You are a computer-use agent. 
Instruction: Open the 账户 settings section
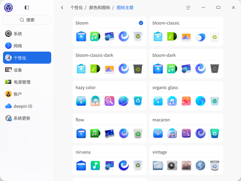pyautogui.click(x=27, y=94)
